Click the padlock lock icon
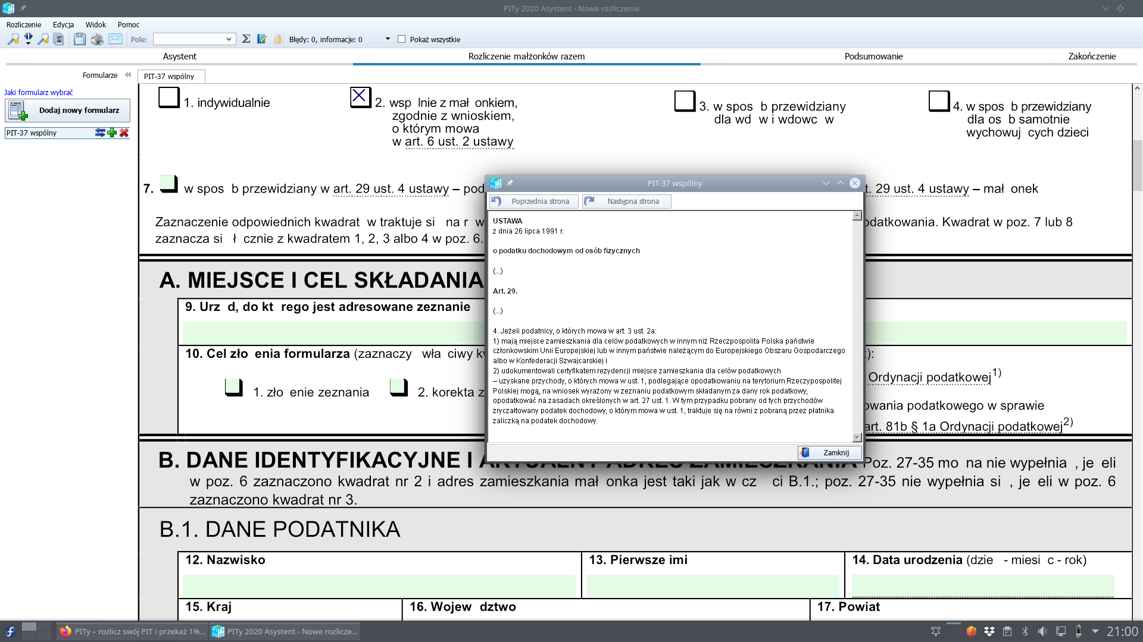1143x642 pixels. coord(277,39)
